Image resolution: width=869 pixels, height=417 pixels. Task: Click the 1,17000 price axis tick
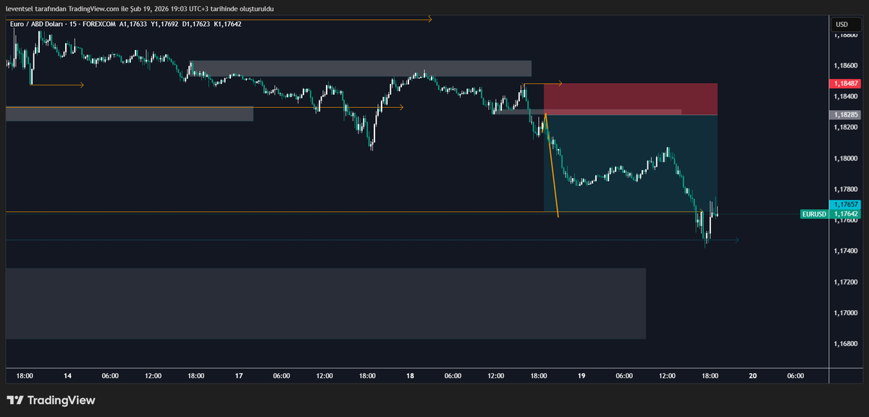(x=845, y=313)
